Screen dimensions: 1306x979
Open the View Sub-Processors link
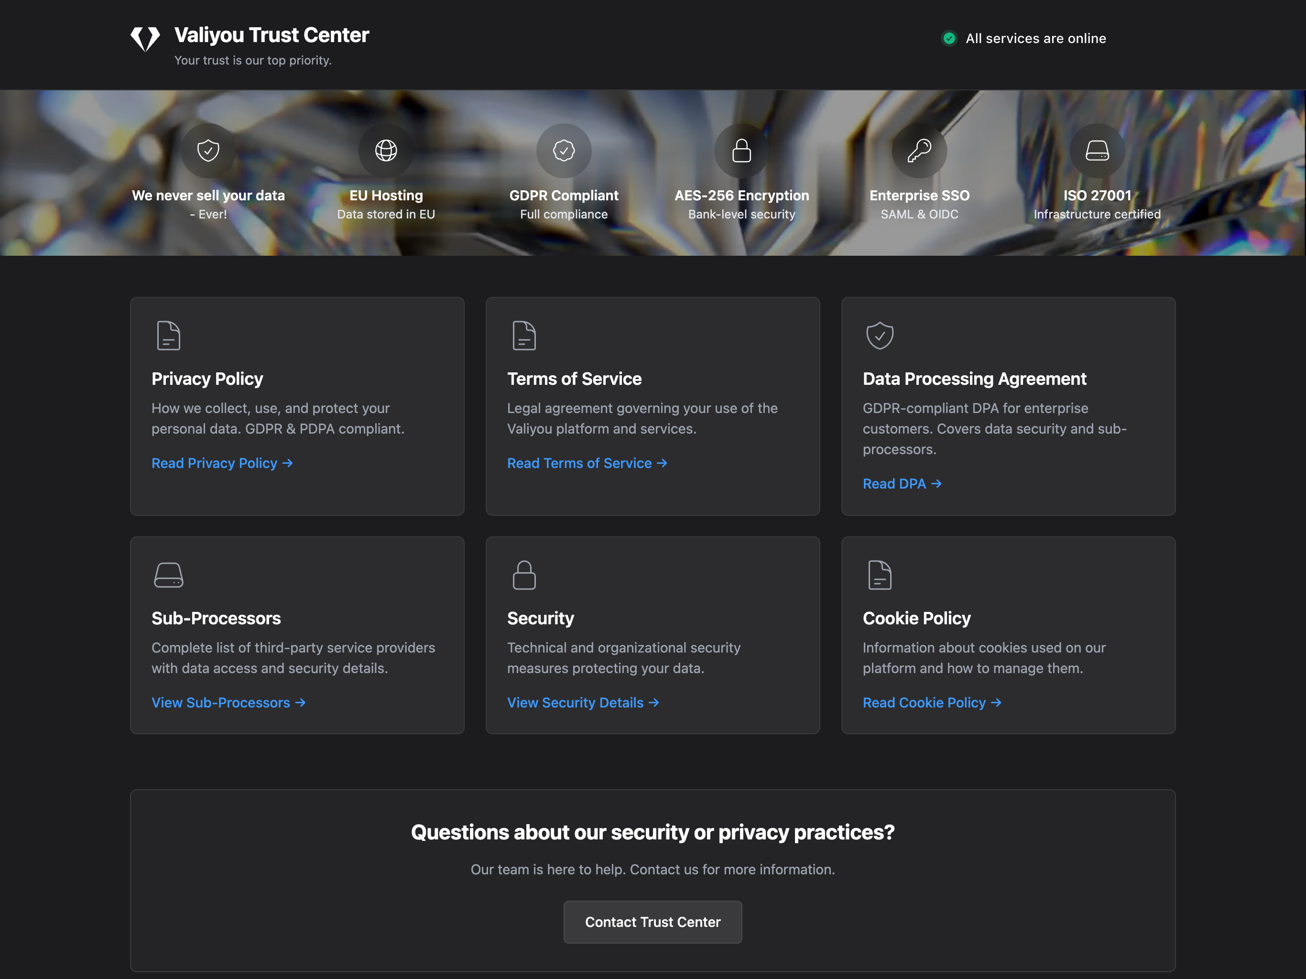click(229, 703)
